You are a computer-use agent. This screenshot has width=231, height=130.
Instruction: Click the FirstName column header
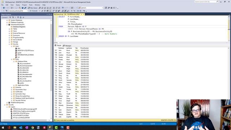pyautogui.click(x=61, y=48)
